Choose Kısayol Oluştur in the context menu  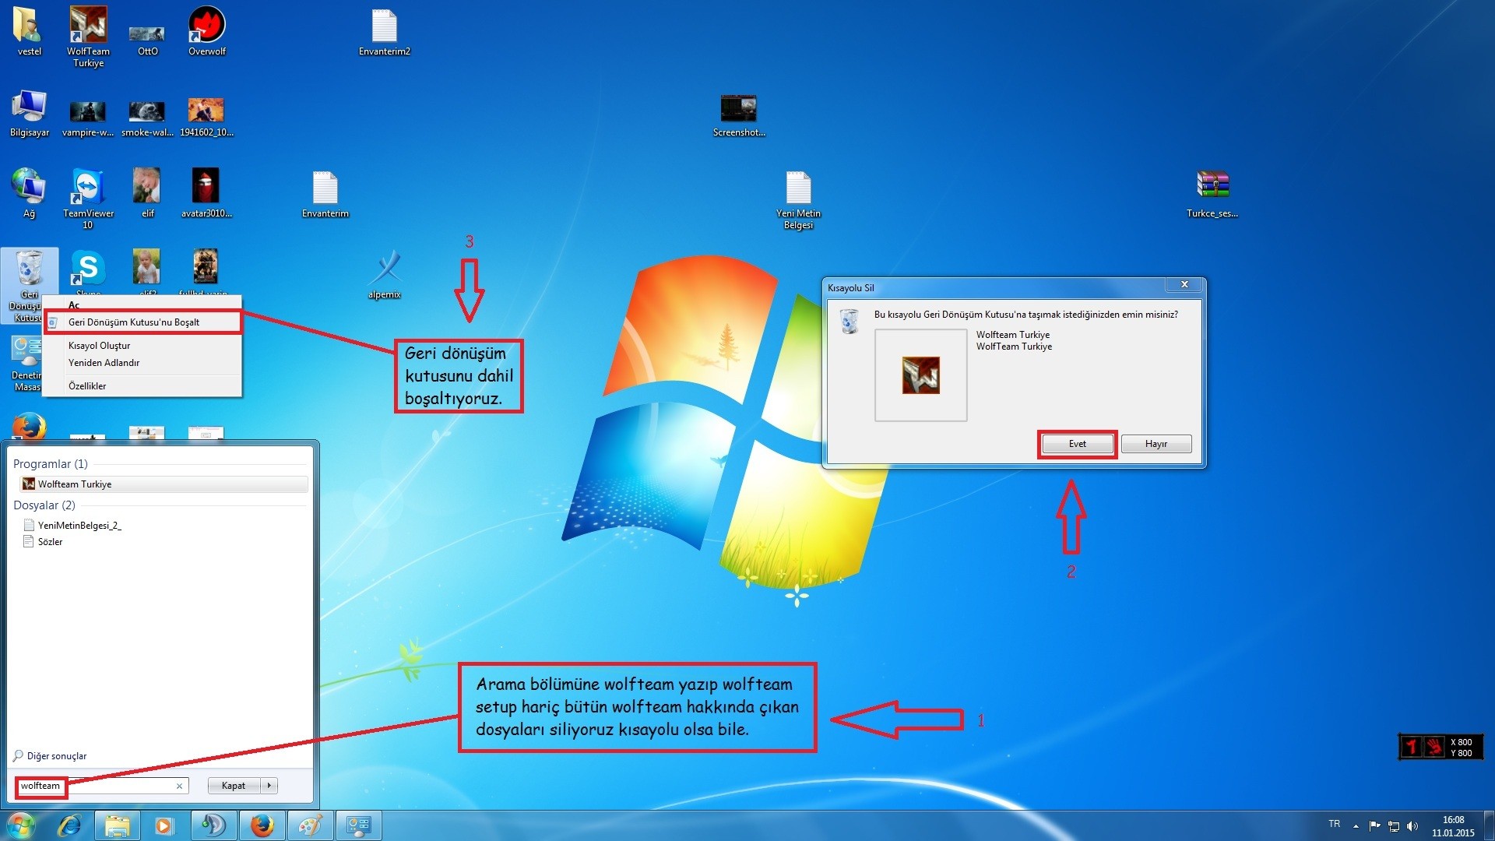pos(142,346)
